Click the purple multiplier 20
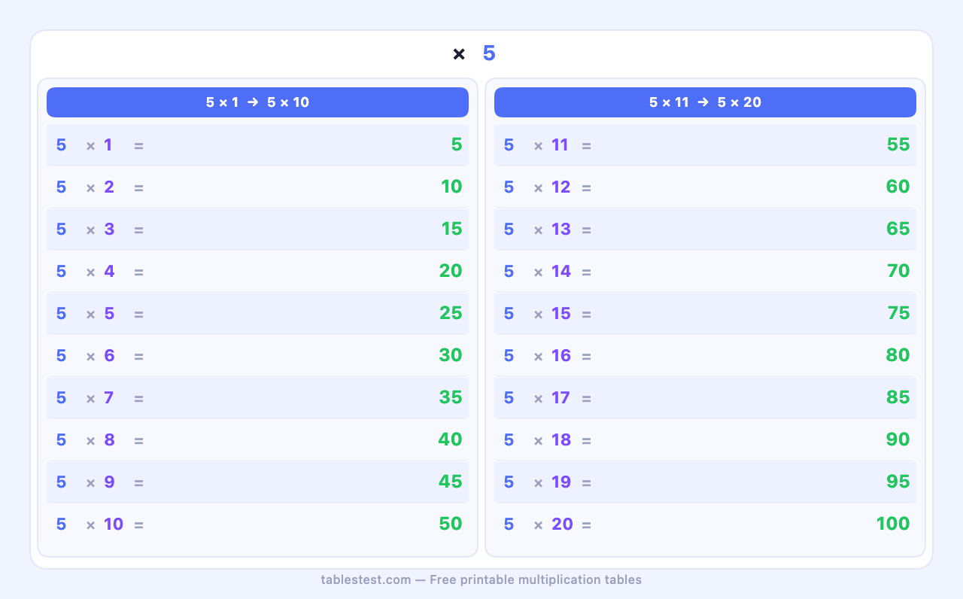Image resolution: width=963 pixels, height=599 pixels. 562,525
